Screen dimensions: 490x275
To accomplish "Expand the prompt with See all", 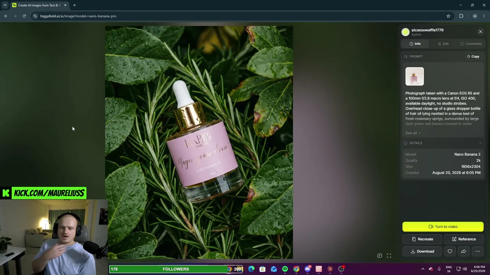I will (x=413, y=133).
